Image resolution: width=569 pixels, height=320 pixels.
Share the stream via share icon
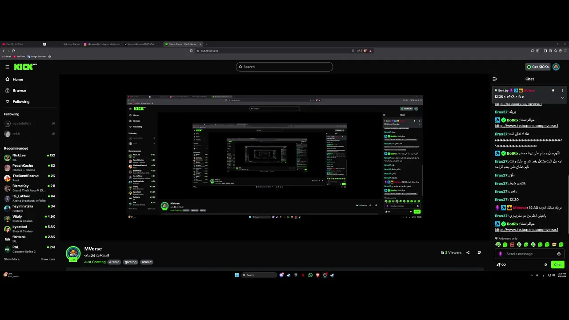click(468, 252)
